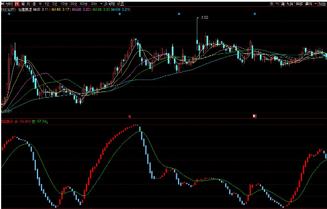Click the 空 57.74 indicator label
This screenshot has width=327, height=209.
click(39, 122)
